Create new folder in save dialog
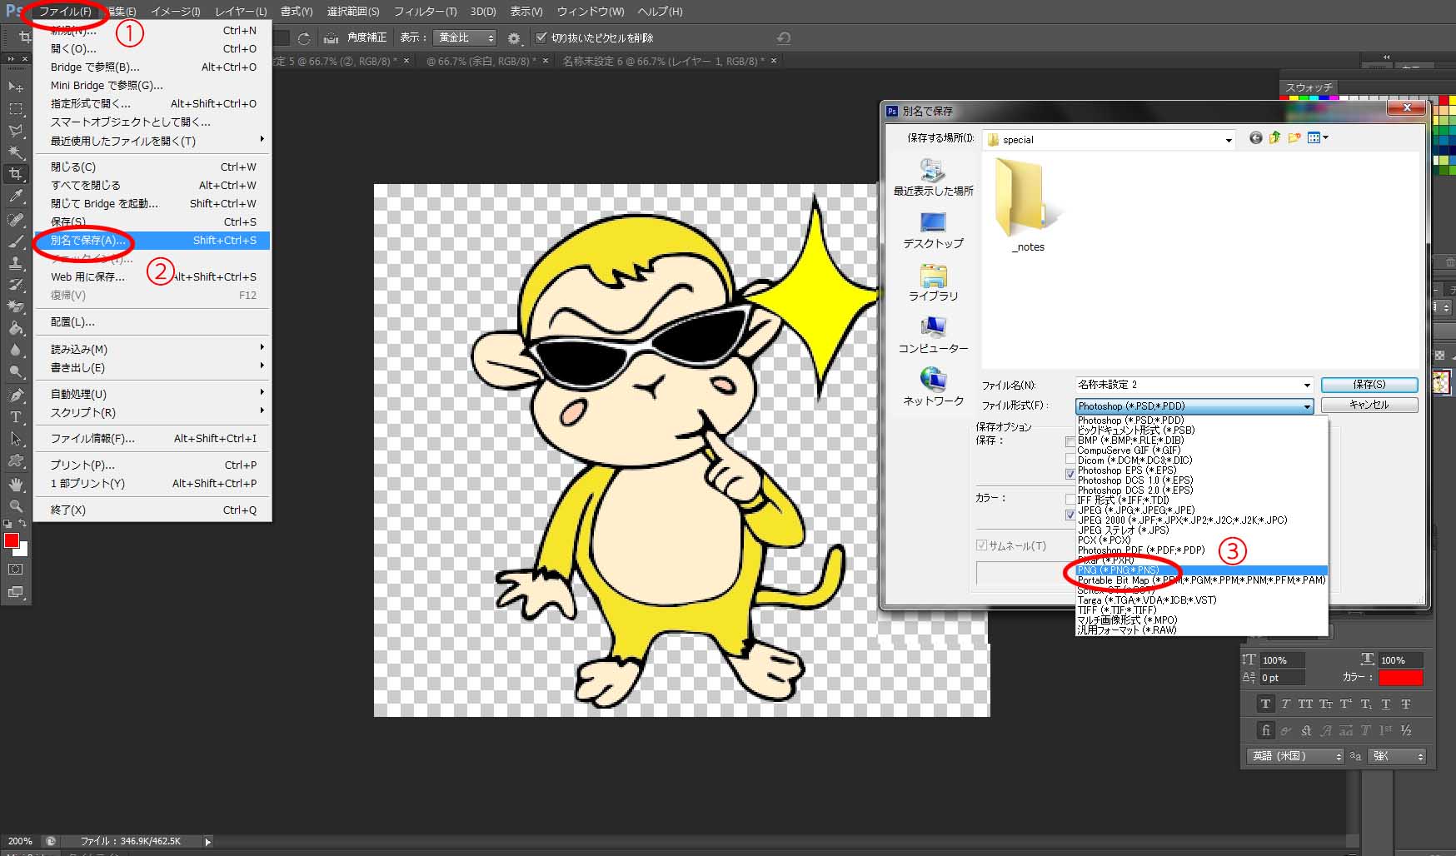Viewport: 1456px width, 856px height. (x=1294, y=138)
